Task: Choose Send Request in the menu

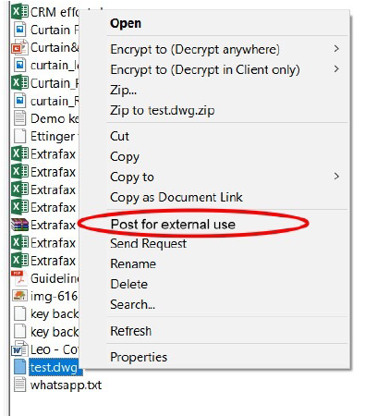Action: [x=149, y=244]
